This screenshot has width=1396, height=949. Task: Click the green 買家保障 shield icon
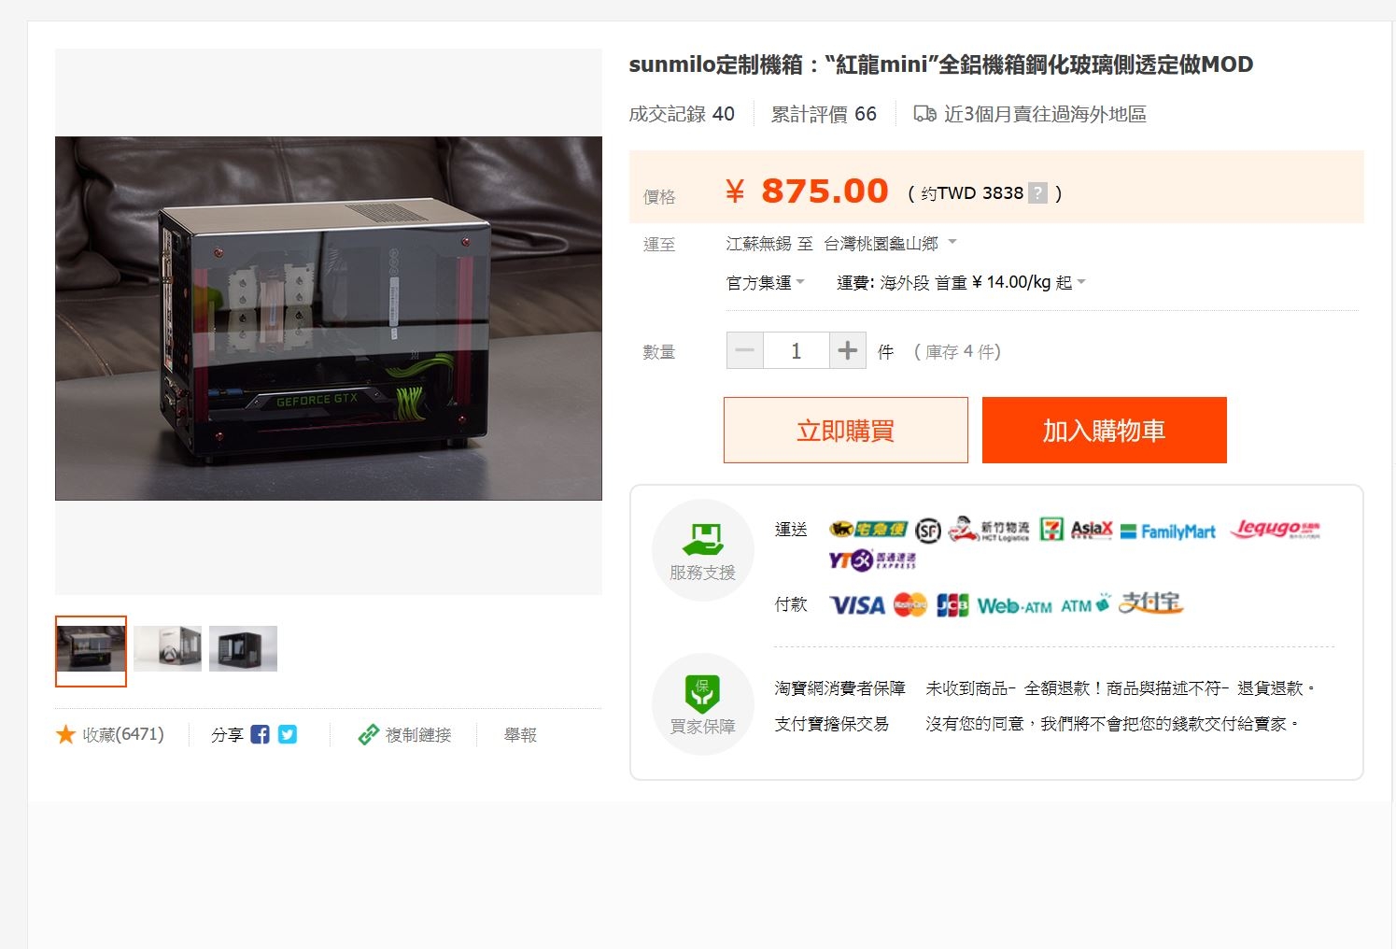pos(702,694)
